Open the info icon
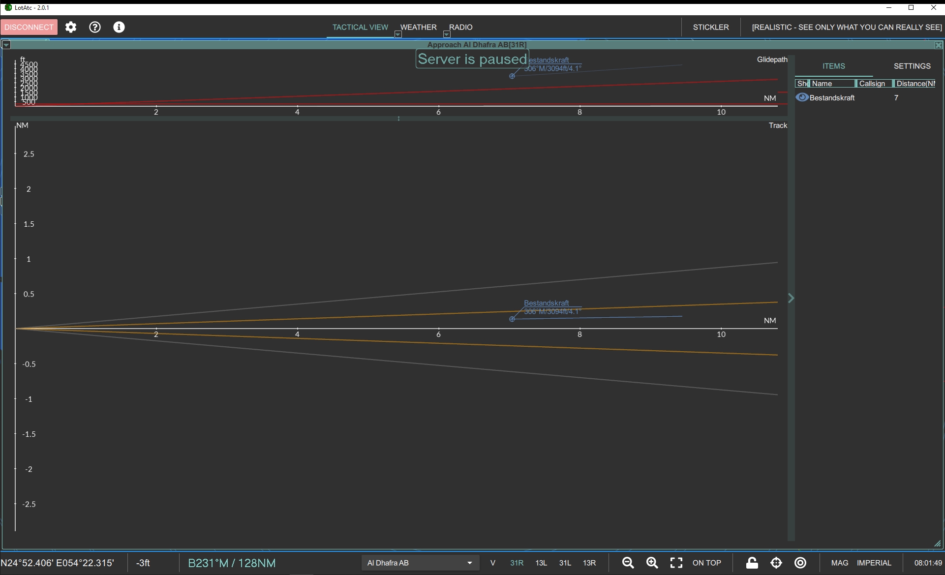945x575 pixels. pyautogui.click(x=119, y=27)
